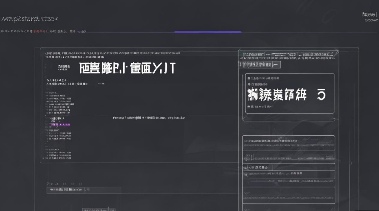Click the large white headline in left panel
Screen dimensions: 379x211
127,68
